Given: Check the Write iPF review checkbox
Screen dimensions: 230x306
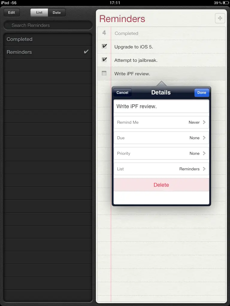Looking at the screenshot, I should pos(104,74).
